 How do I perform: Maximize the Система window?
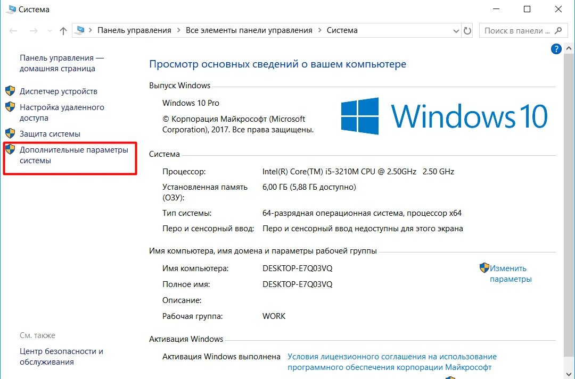tap(527, 9)
